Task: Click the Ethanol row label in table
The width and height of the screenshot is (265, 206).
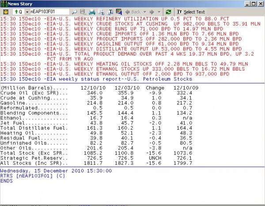Action: 34,118
